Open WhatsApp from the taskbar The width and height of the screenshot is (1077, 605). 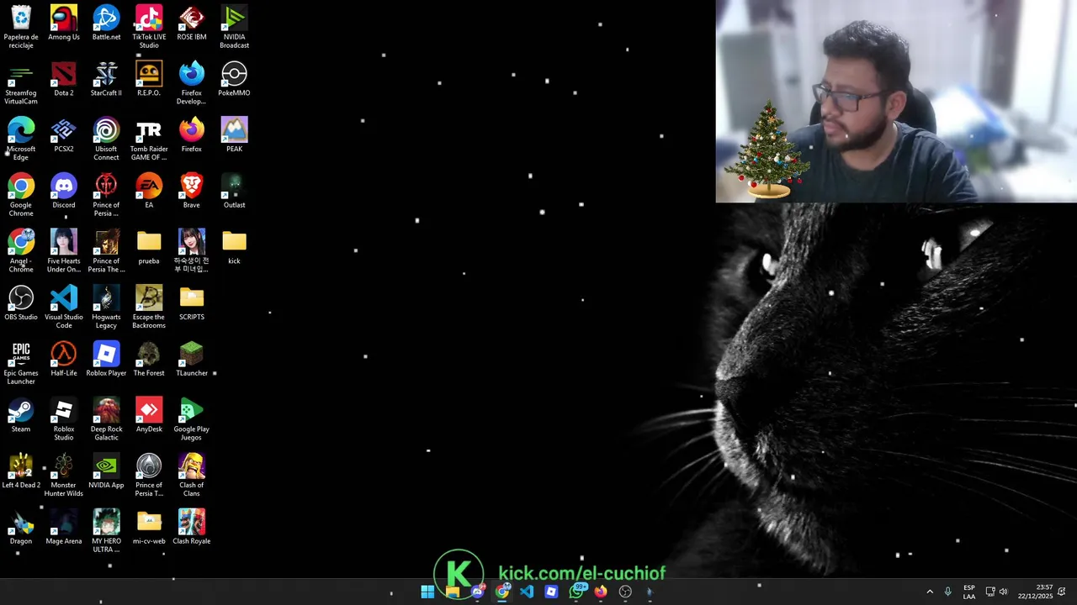(576, 592)
